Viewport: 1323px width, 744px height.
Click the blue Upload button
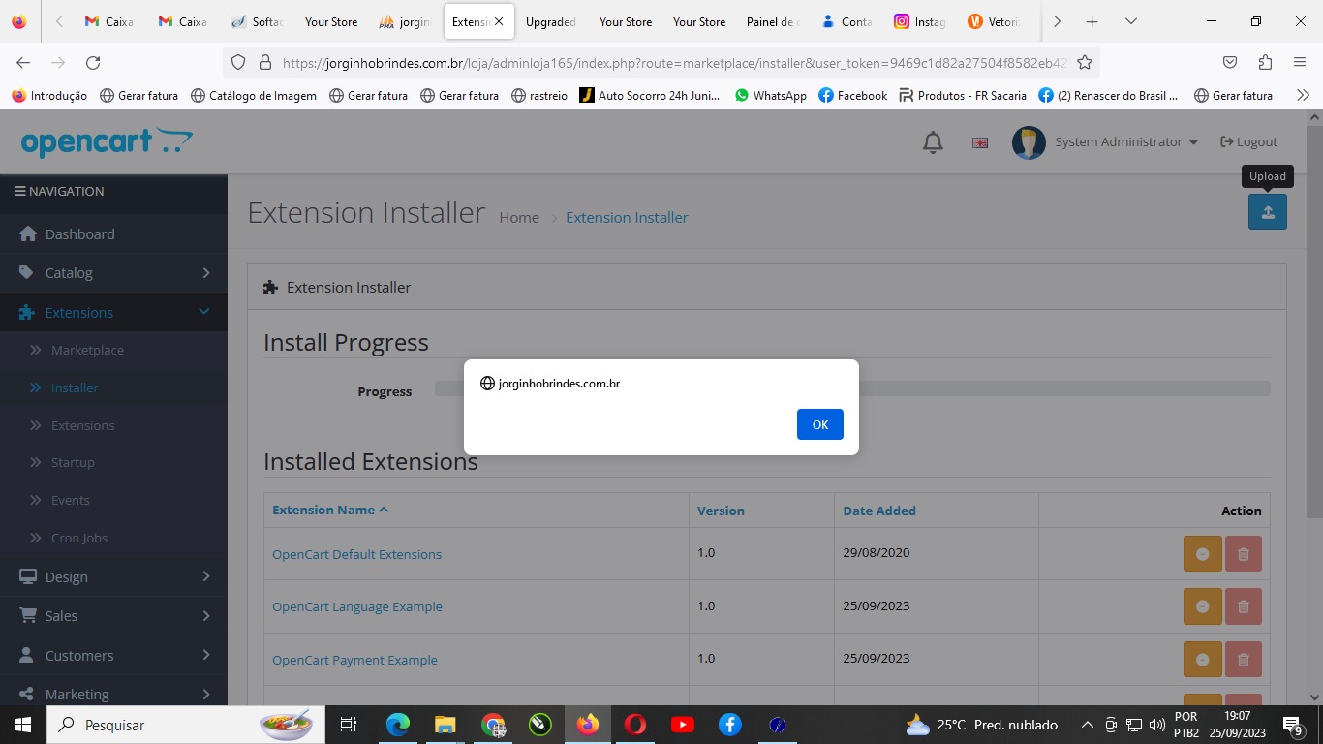pyautogui.click(x=1267, y=212)
